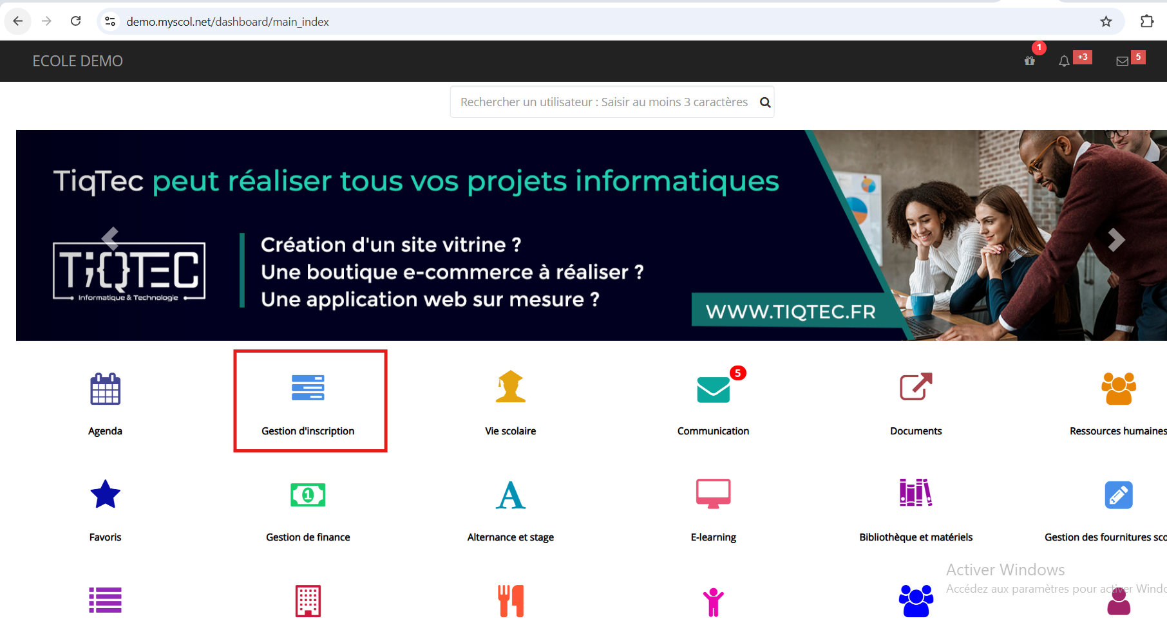Image resolution: width=1167 pixels, height=621 pixels.
Task: Open the notifications bell icon
Action: pos(1064,61)
